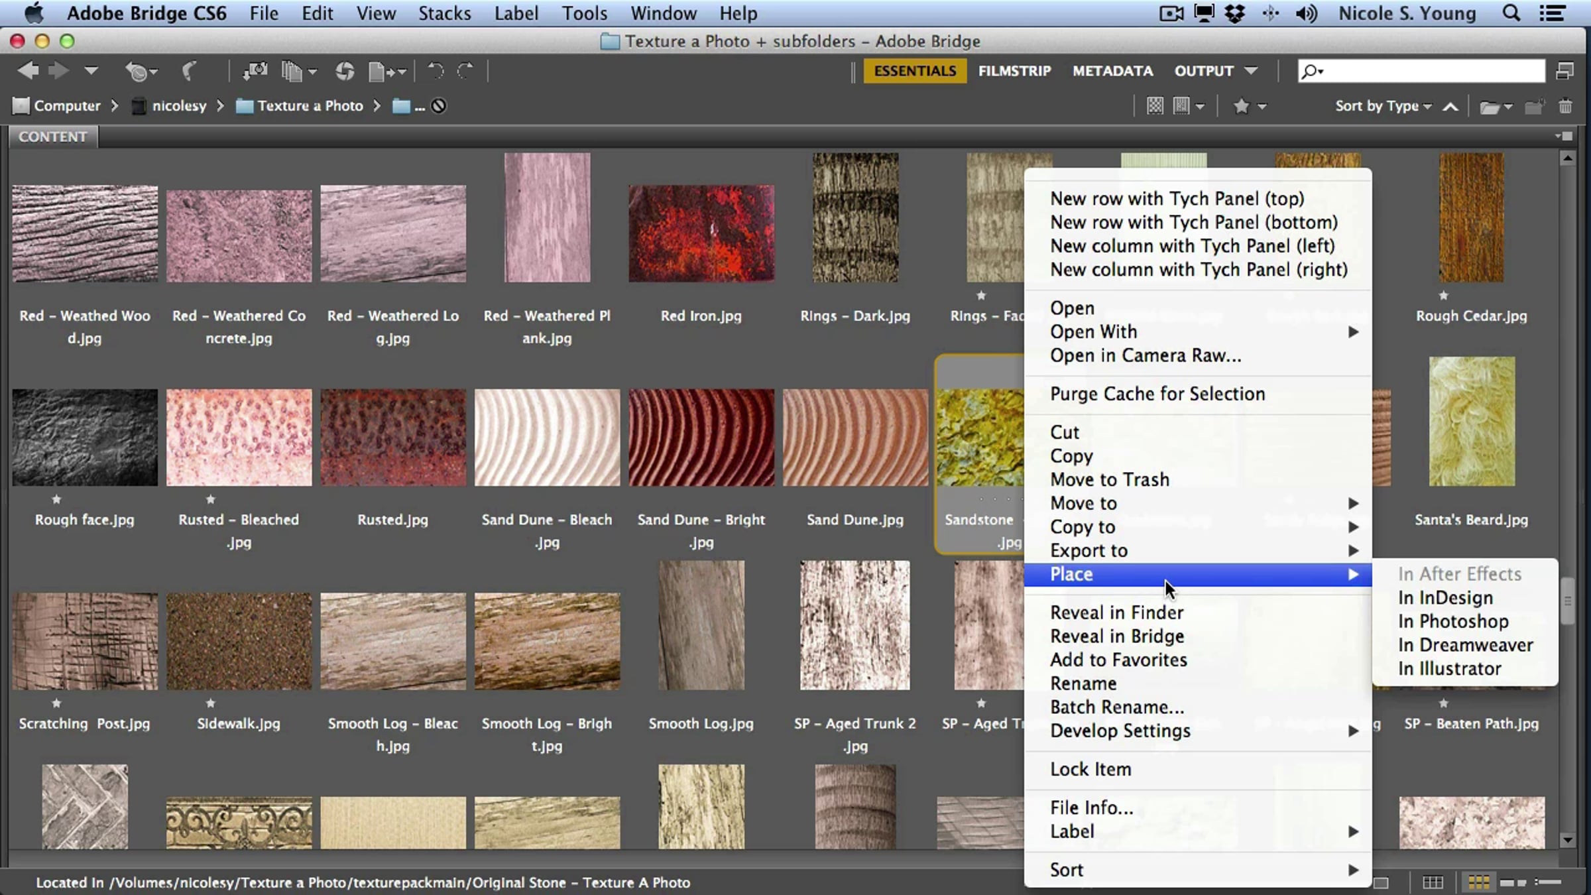Viewport: 1591px width, 895px height.
Task: Navigate to nicolesy in path bar
Action: pos(169,106)
